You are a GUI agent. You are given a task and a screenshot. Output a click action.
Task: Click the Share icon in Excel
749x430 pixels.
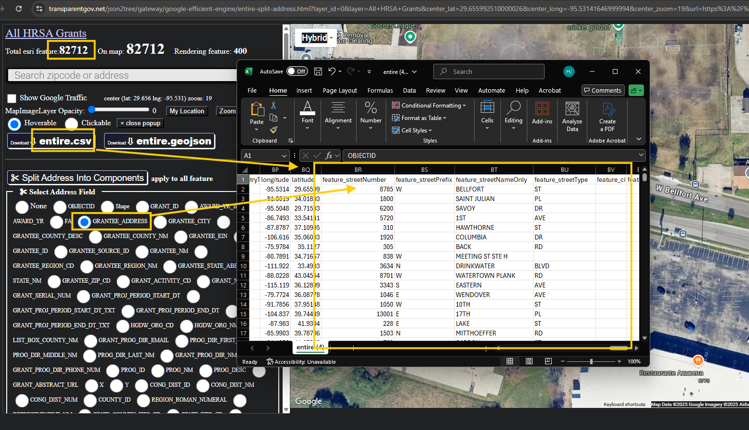pos(636,90)
